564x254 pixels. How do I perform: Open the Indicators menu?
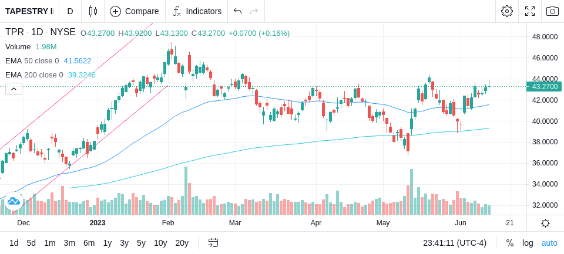click(197, 11)
